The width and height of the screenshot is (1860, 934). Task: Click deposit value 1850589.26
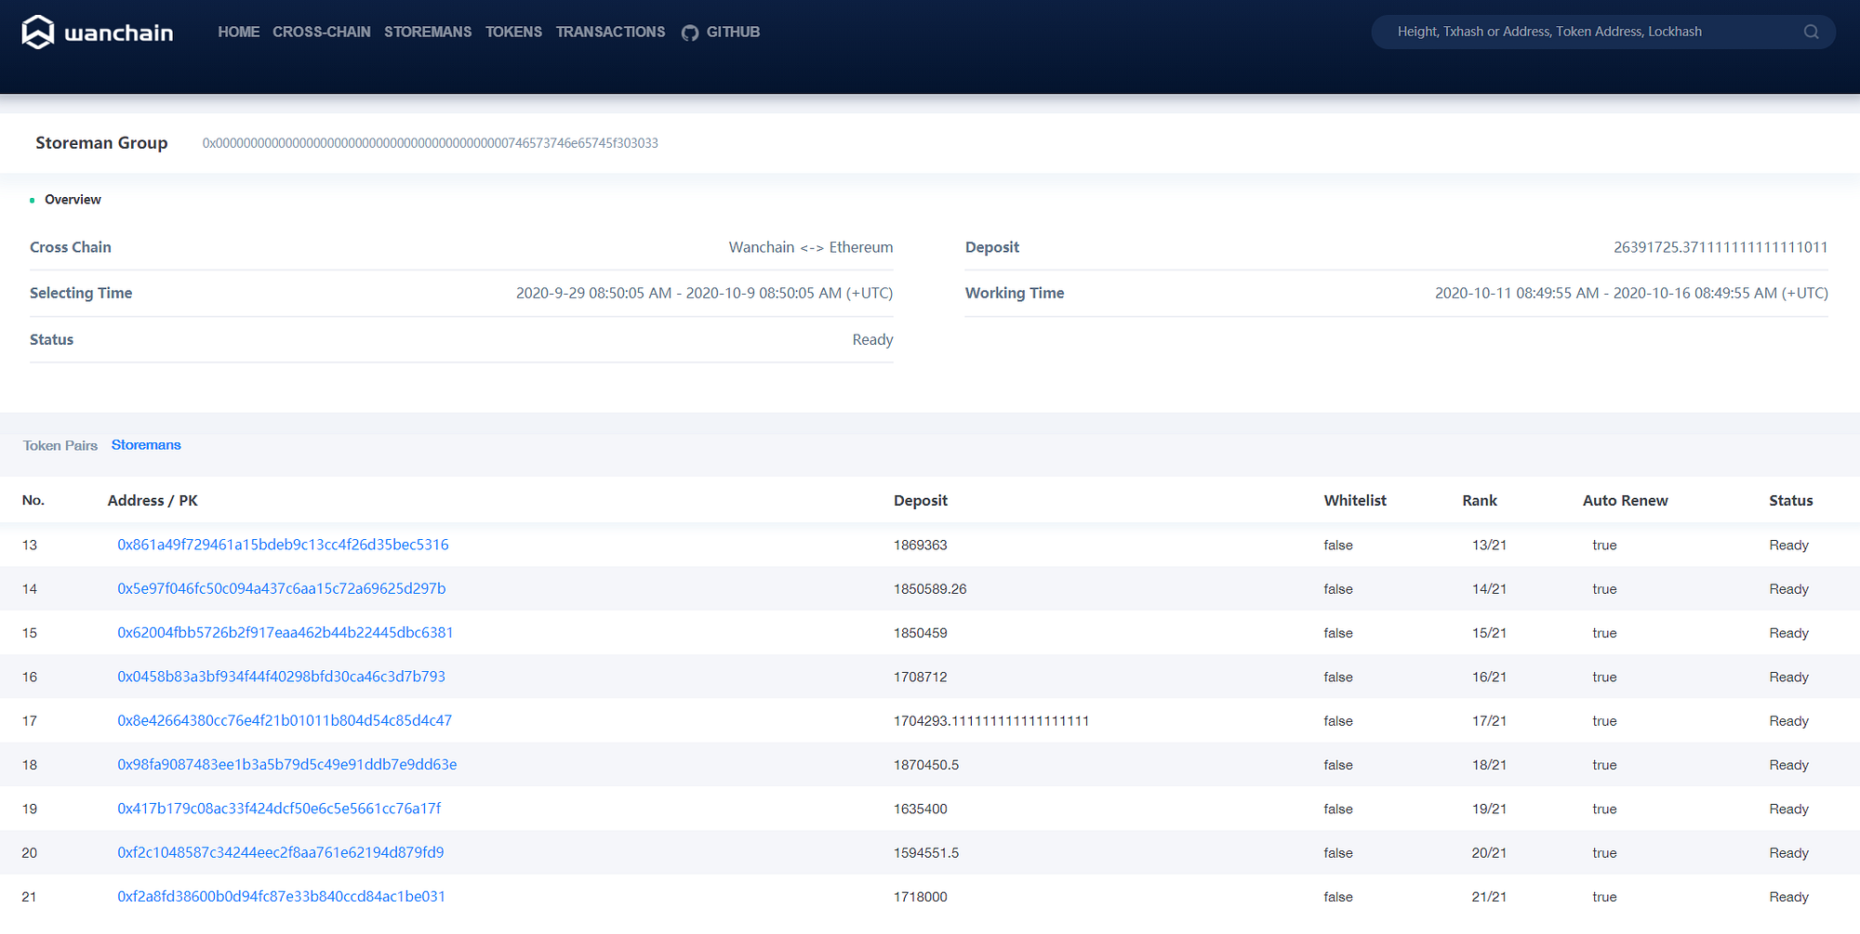(930, 589)
